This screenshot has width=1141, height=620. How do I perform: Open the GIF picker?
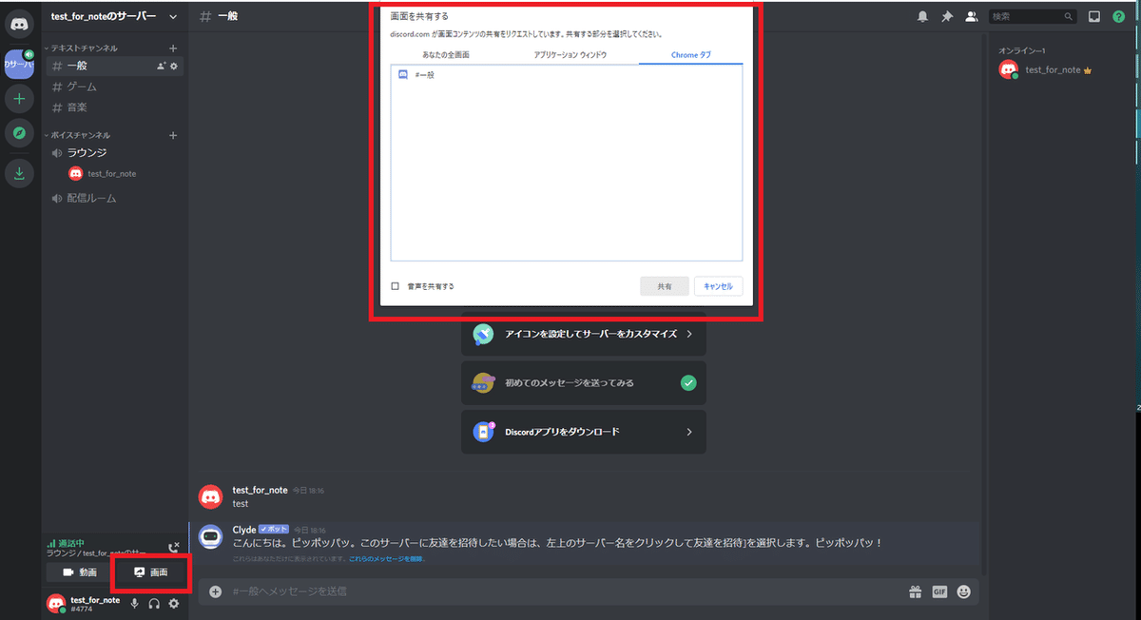coord(939,591)
